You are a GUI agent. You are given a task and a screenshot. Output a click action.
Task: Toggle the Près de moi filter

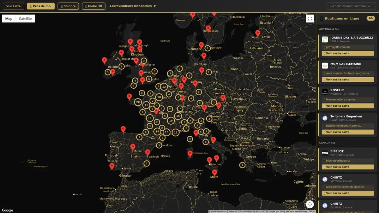pos(41,6)
